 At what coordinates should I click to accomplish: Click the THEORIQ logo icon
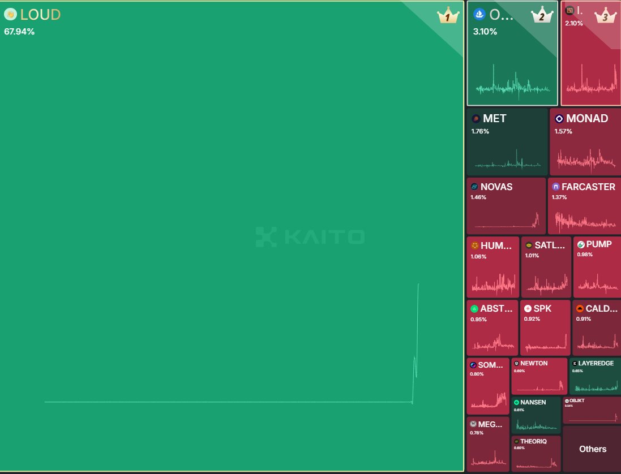(516, 441)
